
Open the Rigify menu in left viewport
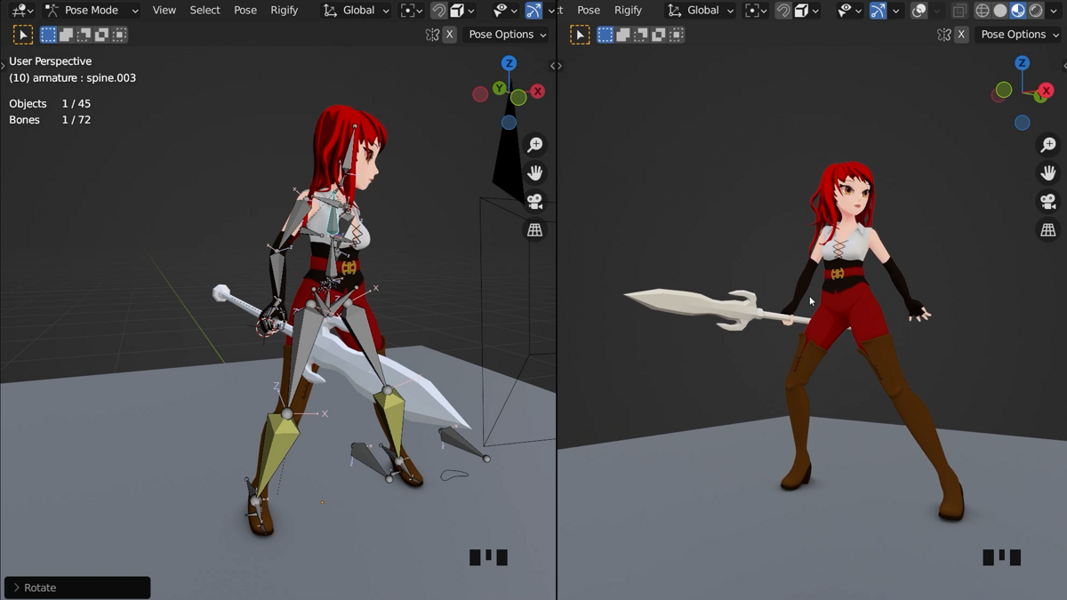[285, 11]
